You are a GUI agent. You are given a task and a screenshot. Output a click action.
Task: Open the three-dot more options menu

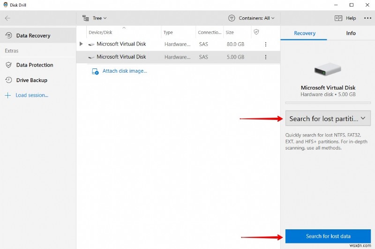367,18
